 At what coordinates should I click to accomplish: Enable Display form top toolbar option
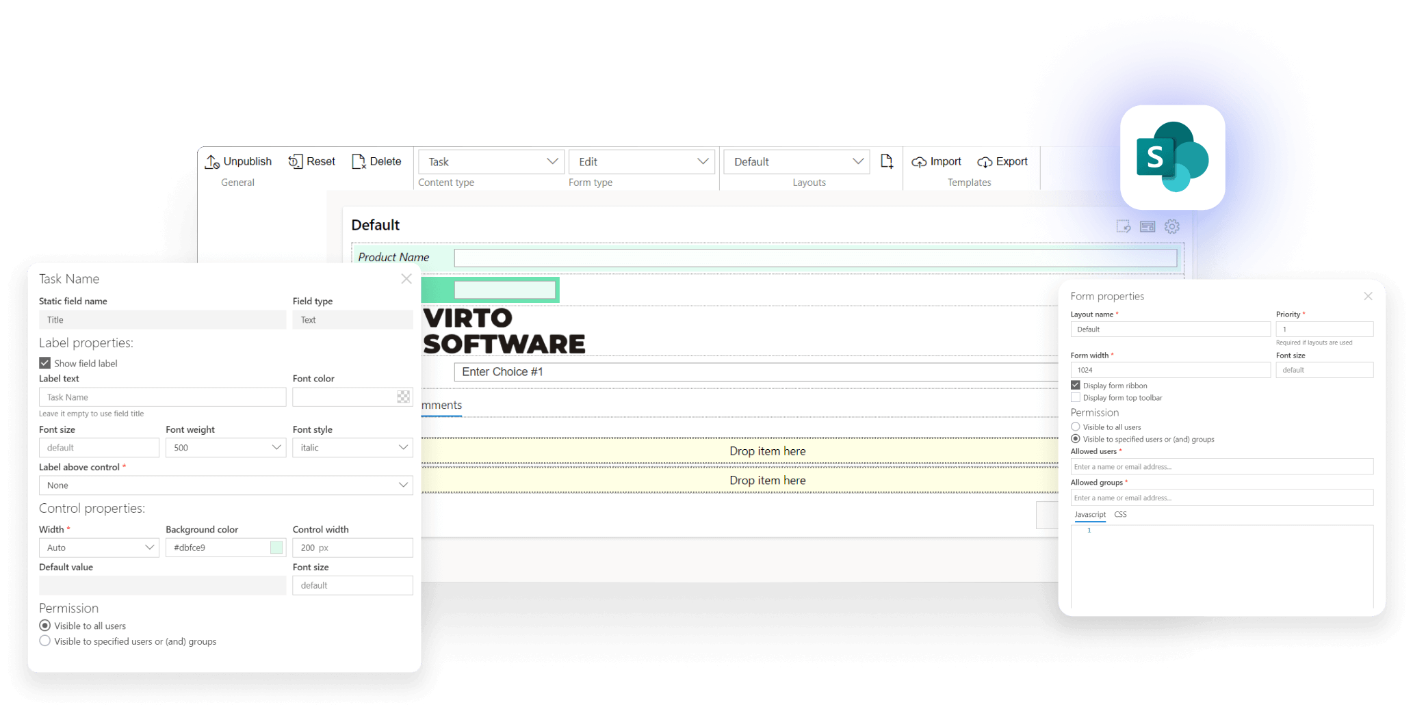click(1075, 397)
